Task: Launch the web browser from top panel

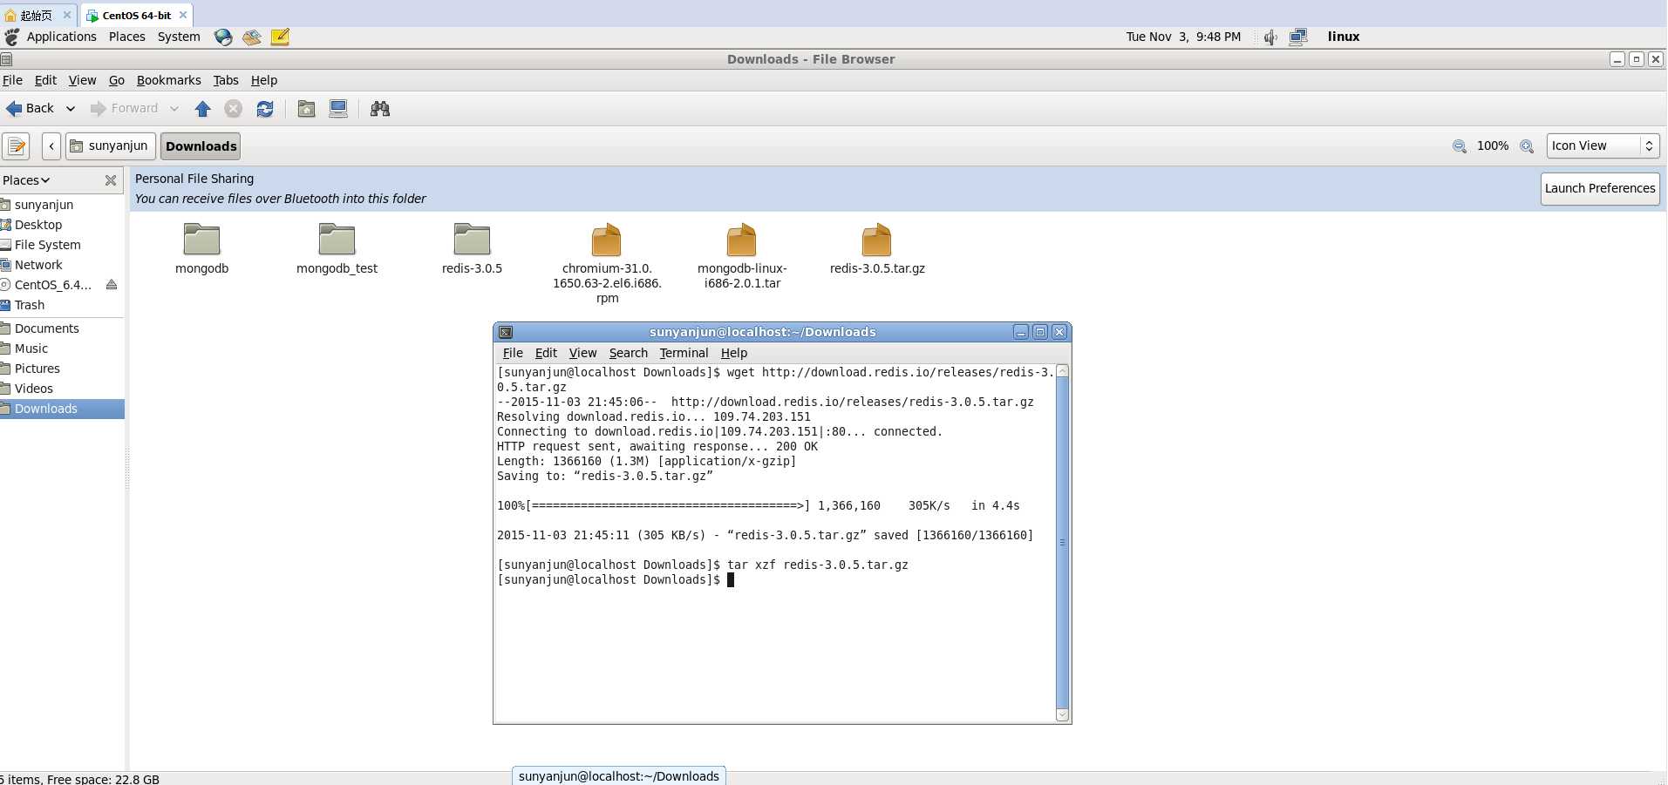Action: tap(223, 37)
